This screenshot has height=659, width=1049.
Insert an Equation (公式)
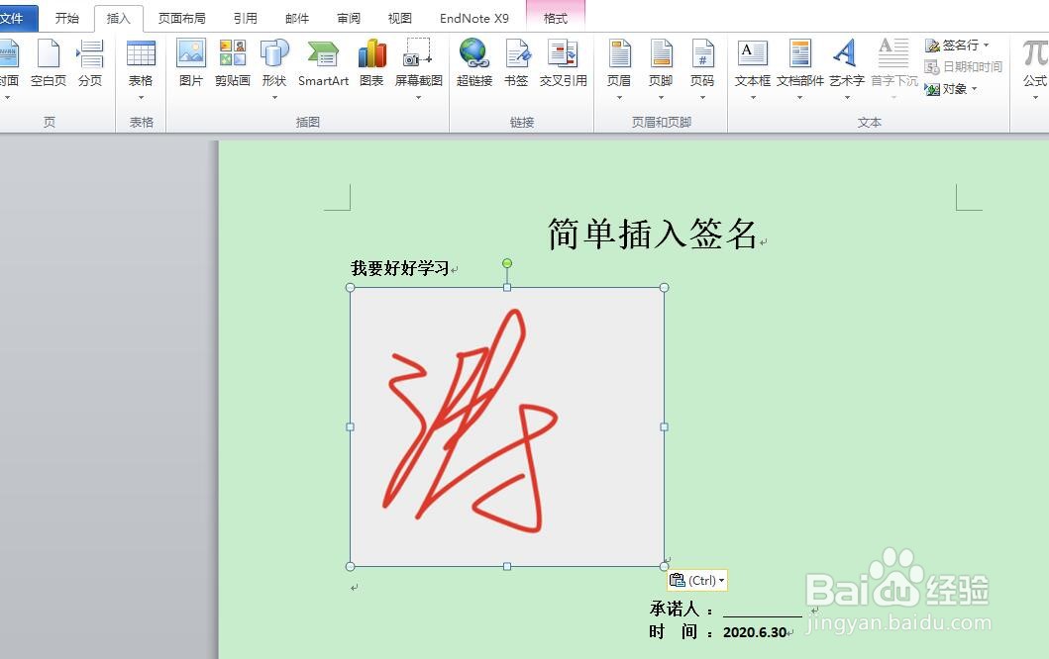[x=1034, y=61]
